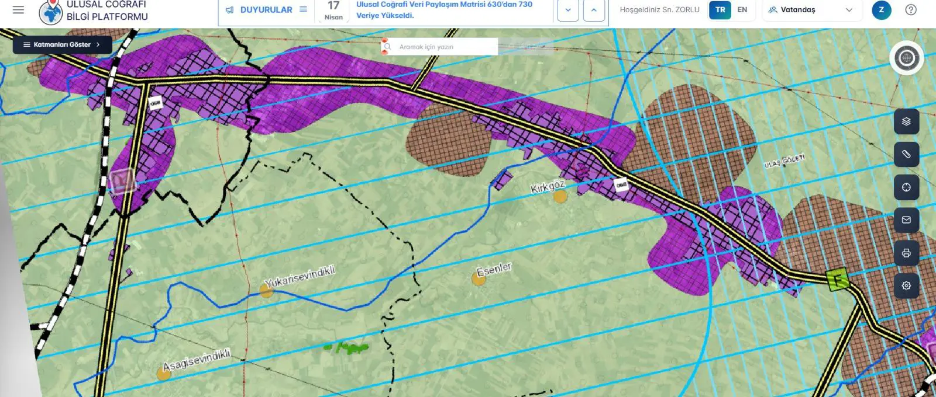Viewport: 936px width, 397px height.
Task: Click the 058 road shield near Kirkgöz
Action: [621, 184]
